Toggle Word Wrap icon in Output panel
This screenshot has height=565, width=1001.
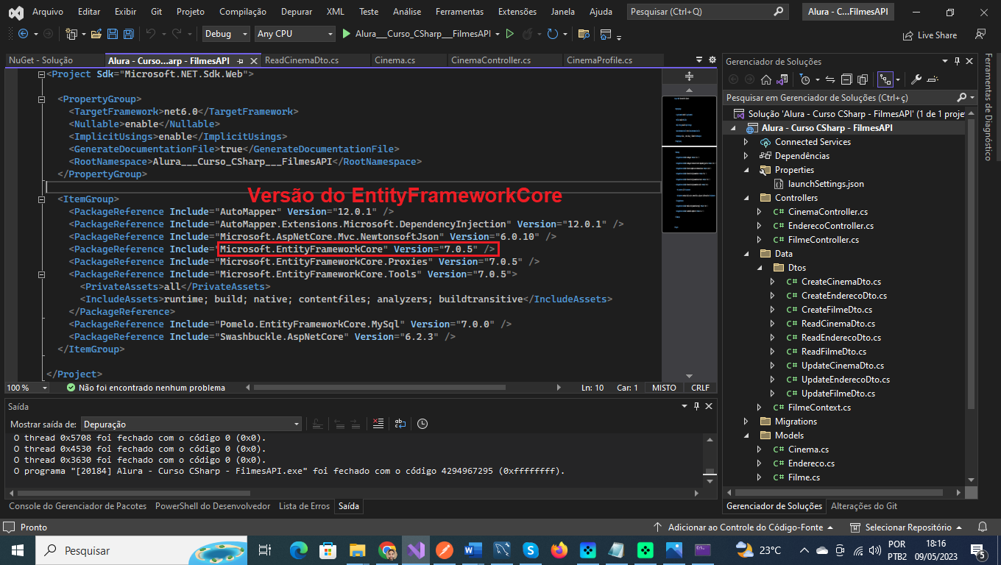pyautogui.click(x=400, y=424)
